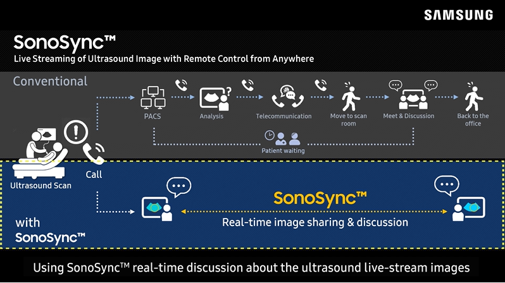Click the "with SonoSync" section label
Screen dimensions: 505x283
[x=49, y=231]
